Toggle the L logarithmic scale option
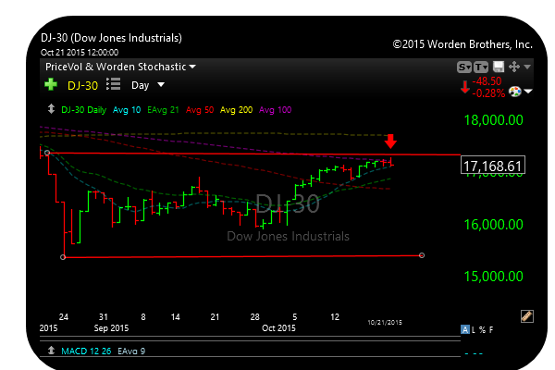This screenshot has height=370, width=555. click(x=474, y=330)
